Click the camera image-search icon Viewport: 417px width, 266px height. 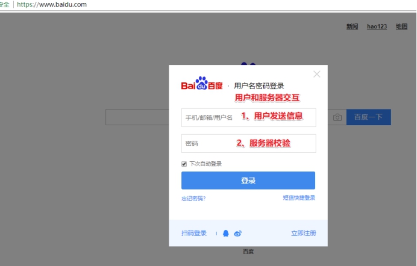coord(337,117)
